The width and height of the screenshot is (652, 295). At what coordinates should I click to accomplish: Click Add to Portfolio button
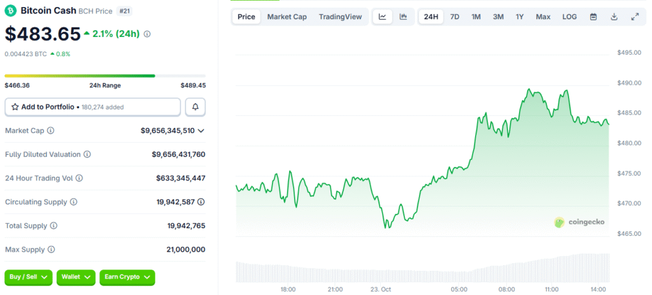point(92,107)
